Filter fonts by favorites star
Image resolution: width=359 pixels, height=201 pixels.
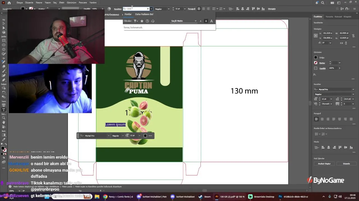click(x=142, y=21)
